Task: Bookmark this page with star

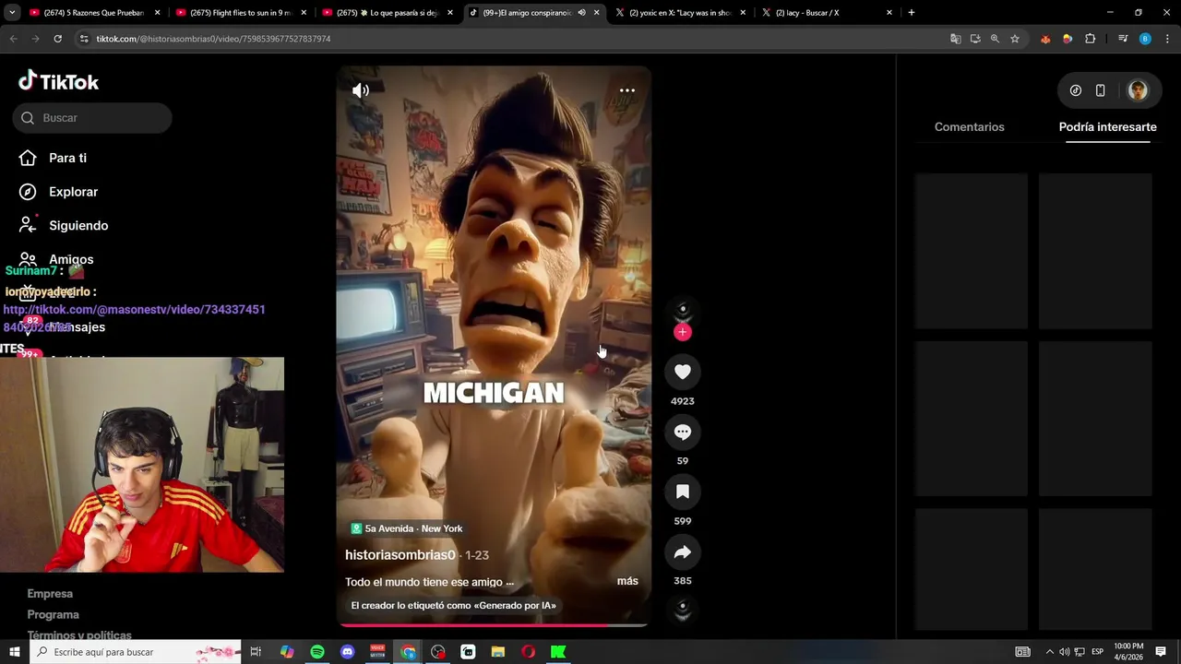Action: tap(1015, 39)
